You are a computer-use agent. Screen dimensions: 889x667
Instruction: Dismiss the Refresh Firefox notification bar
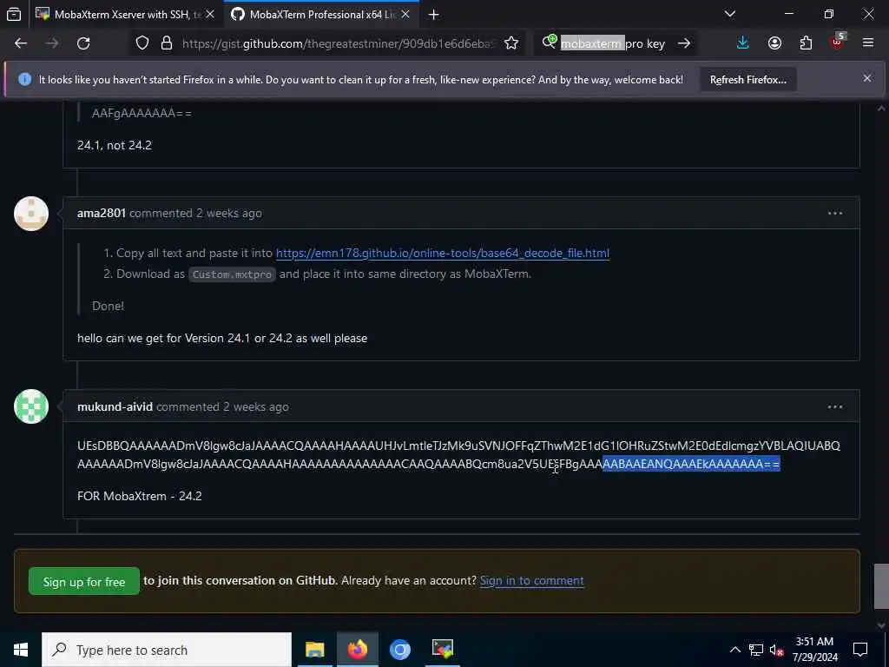(867, 79)
